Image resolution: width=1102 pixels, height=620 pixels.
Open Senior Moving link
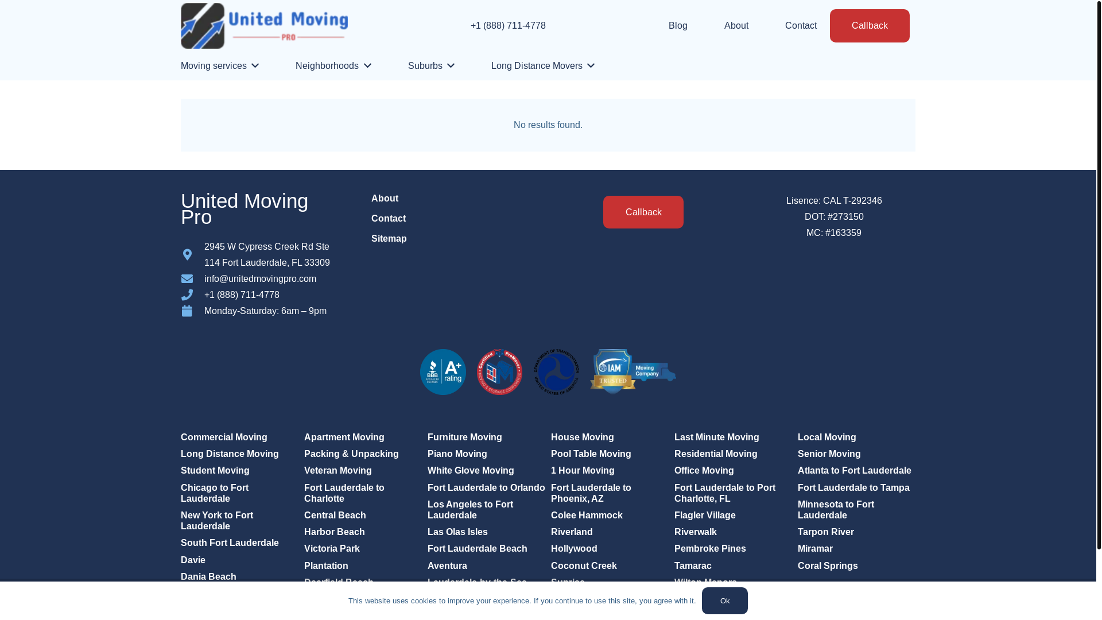829,454
